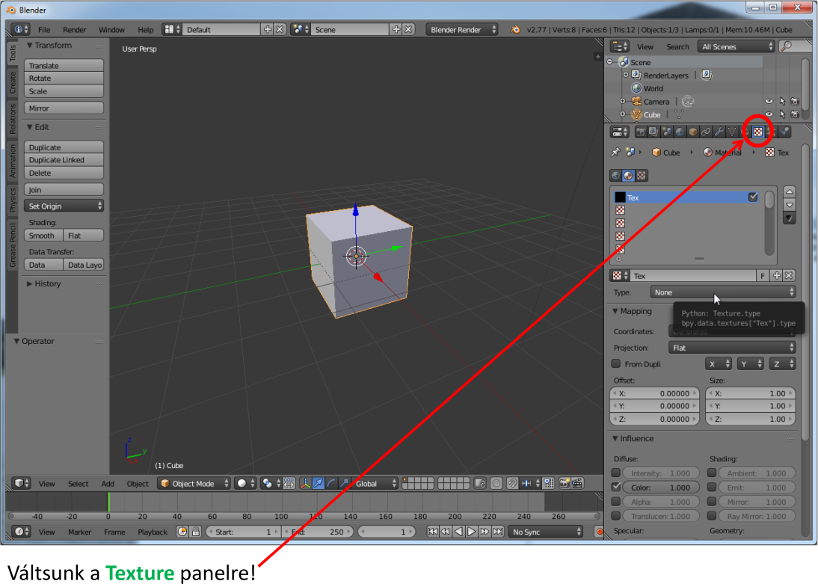The height and width of the screenshot is (584, 818).
Task: Move texture slot down arrow
Action: tap(790, 205)
